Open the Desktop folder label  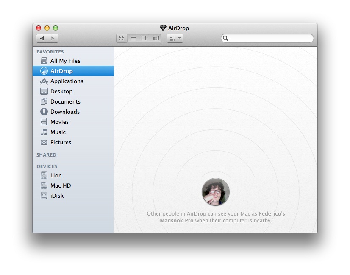coord(61,91)
